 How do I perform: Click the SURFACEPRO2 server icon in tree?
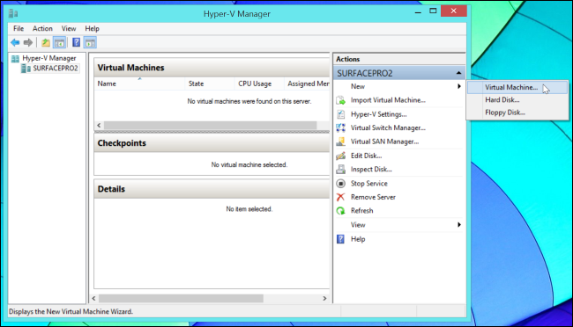[26, 69]
